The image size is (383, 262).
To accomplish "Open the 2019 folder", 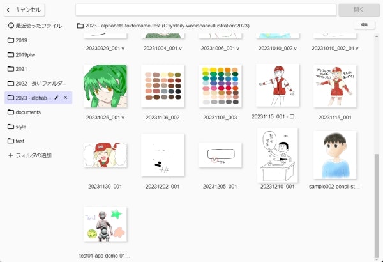I will (38, 40).
